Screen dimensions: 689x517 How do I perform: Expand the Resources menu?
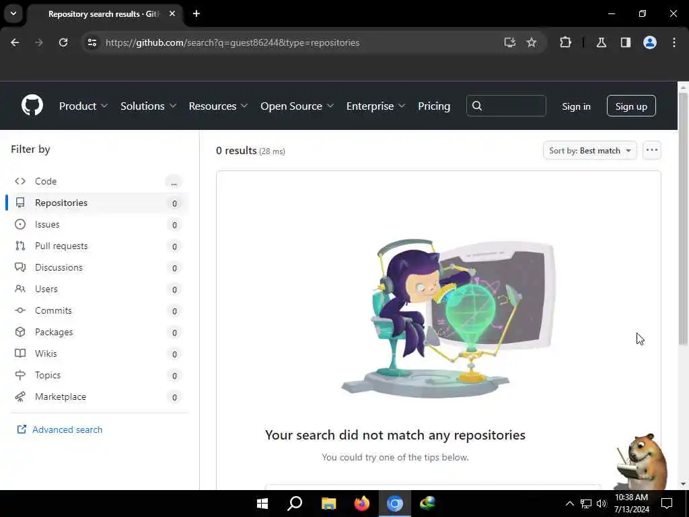tap(218, 106)
